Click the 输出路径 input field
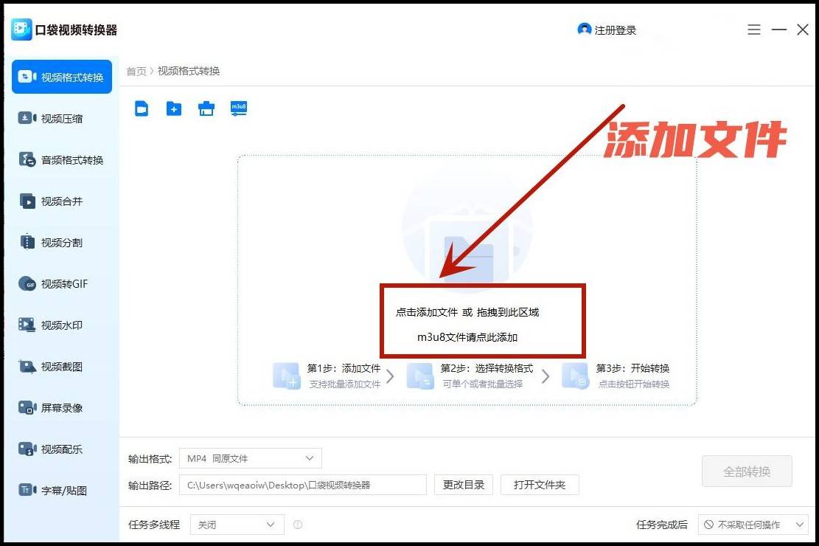The height and width of the screenshot is (546, 819). click(303, 485)
